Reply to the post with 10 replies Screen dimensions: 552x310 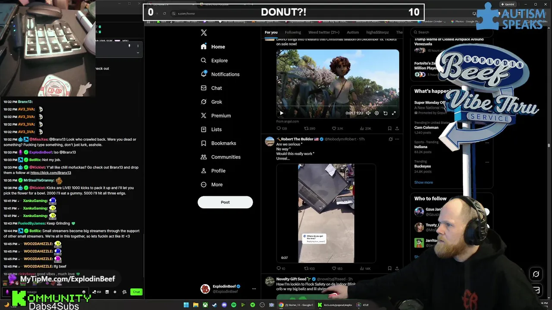(281, 268)
